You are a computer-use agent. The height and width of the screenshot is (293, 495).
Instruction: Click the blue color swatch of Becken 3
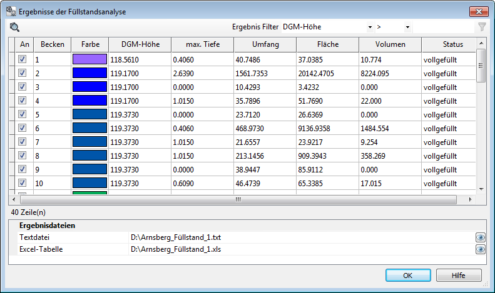tap(90, 87)
